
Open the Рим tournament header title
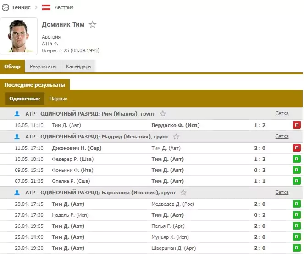(x=90, y=114)
